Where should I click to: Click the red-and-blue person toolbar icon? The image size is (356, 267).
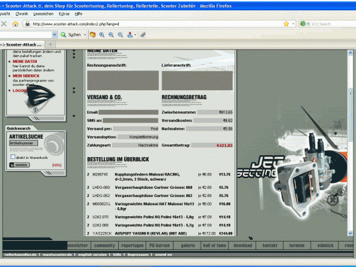pos(130,35)
